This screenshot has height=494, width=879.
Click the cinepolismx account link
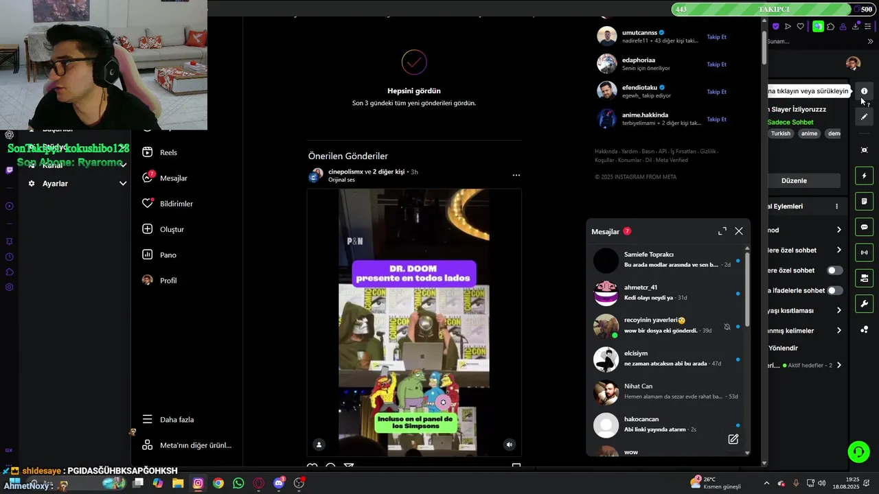(345, 172)
